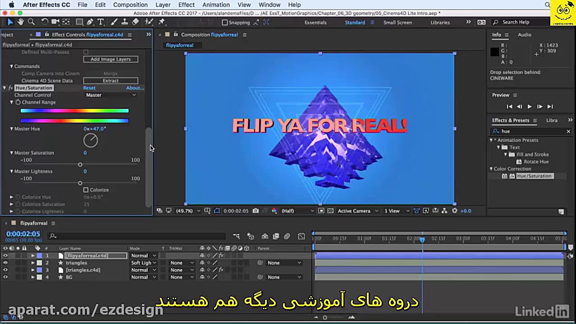Enable the Colorize checkbox
This screenshot has width=576, height=324.
85,189
